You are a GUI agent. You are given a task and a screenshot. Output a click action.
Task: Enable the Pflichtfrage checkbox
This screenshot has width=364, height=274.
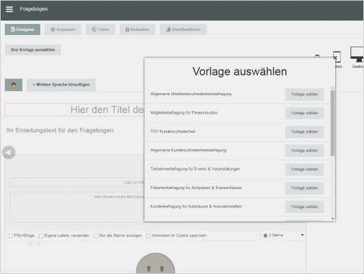[x=10, y=236]
